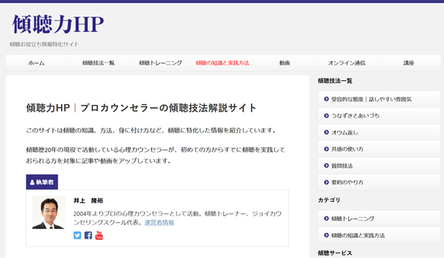Screen dimensions: 444x258
Task: Click the arrow icon beside category 傾聴の知識と実践方法
Action: [326, 235]
